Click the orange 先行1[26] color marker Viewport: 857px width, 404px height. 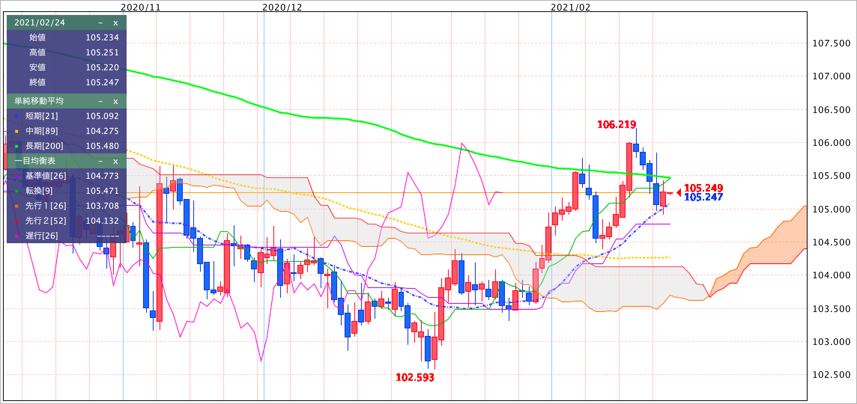pyautogui.click(x=16, y=206)
